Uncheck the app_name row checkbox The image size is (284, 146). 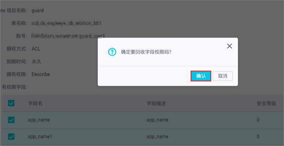pos(11,120)
